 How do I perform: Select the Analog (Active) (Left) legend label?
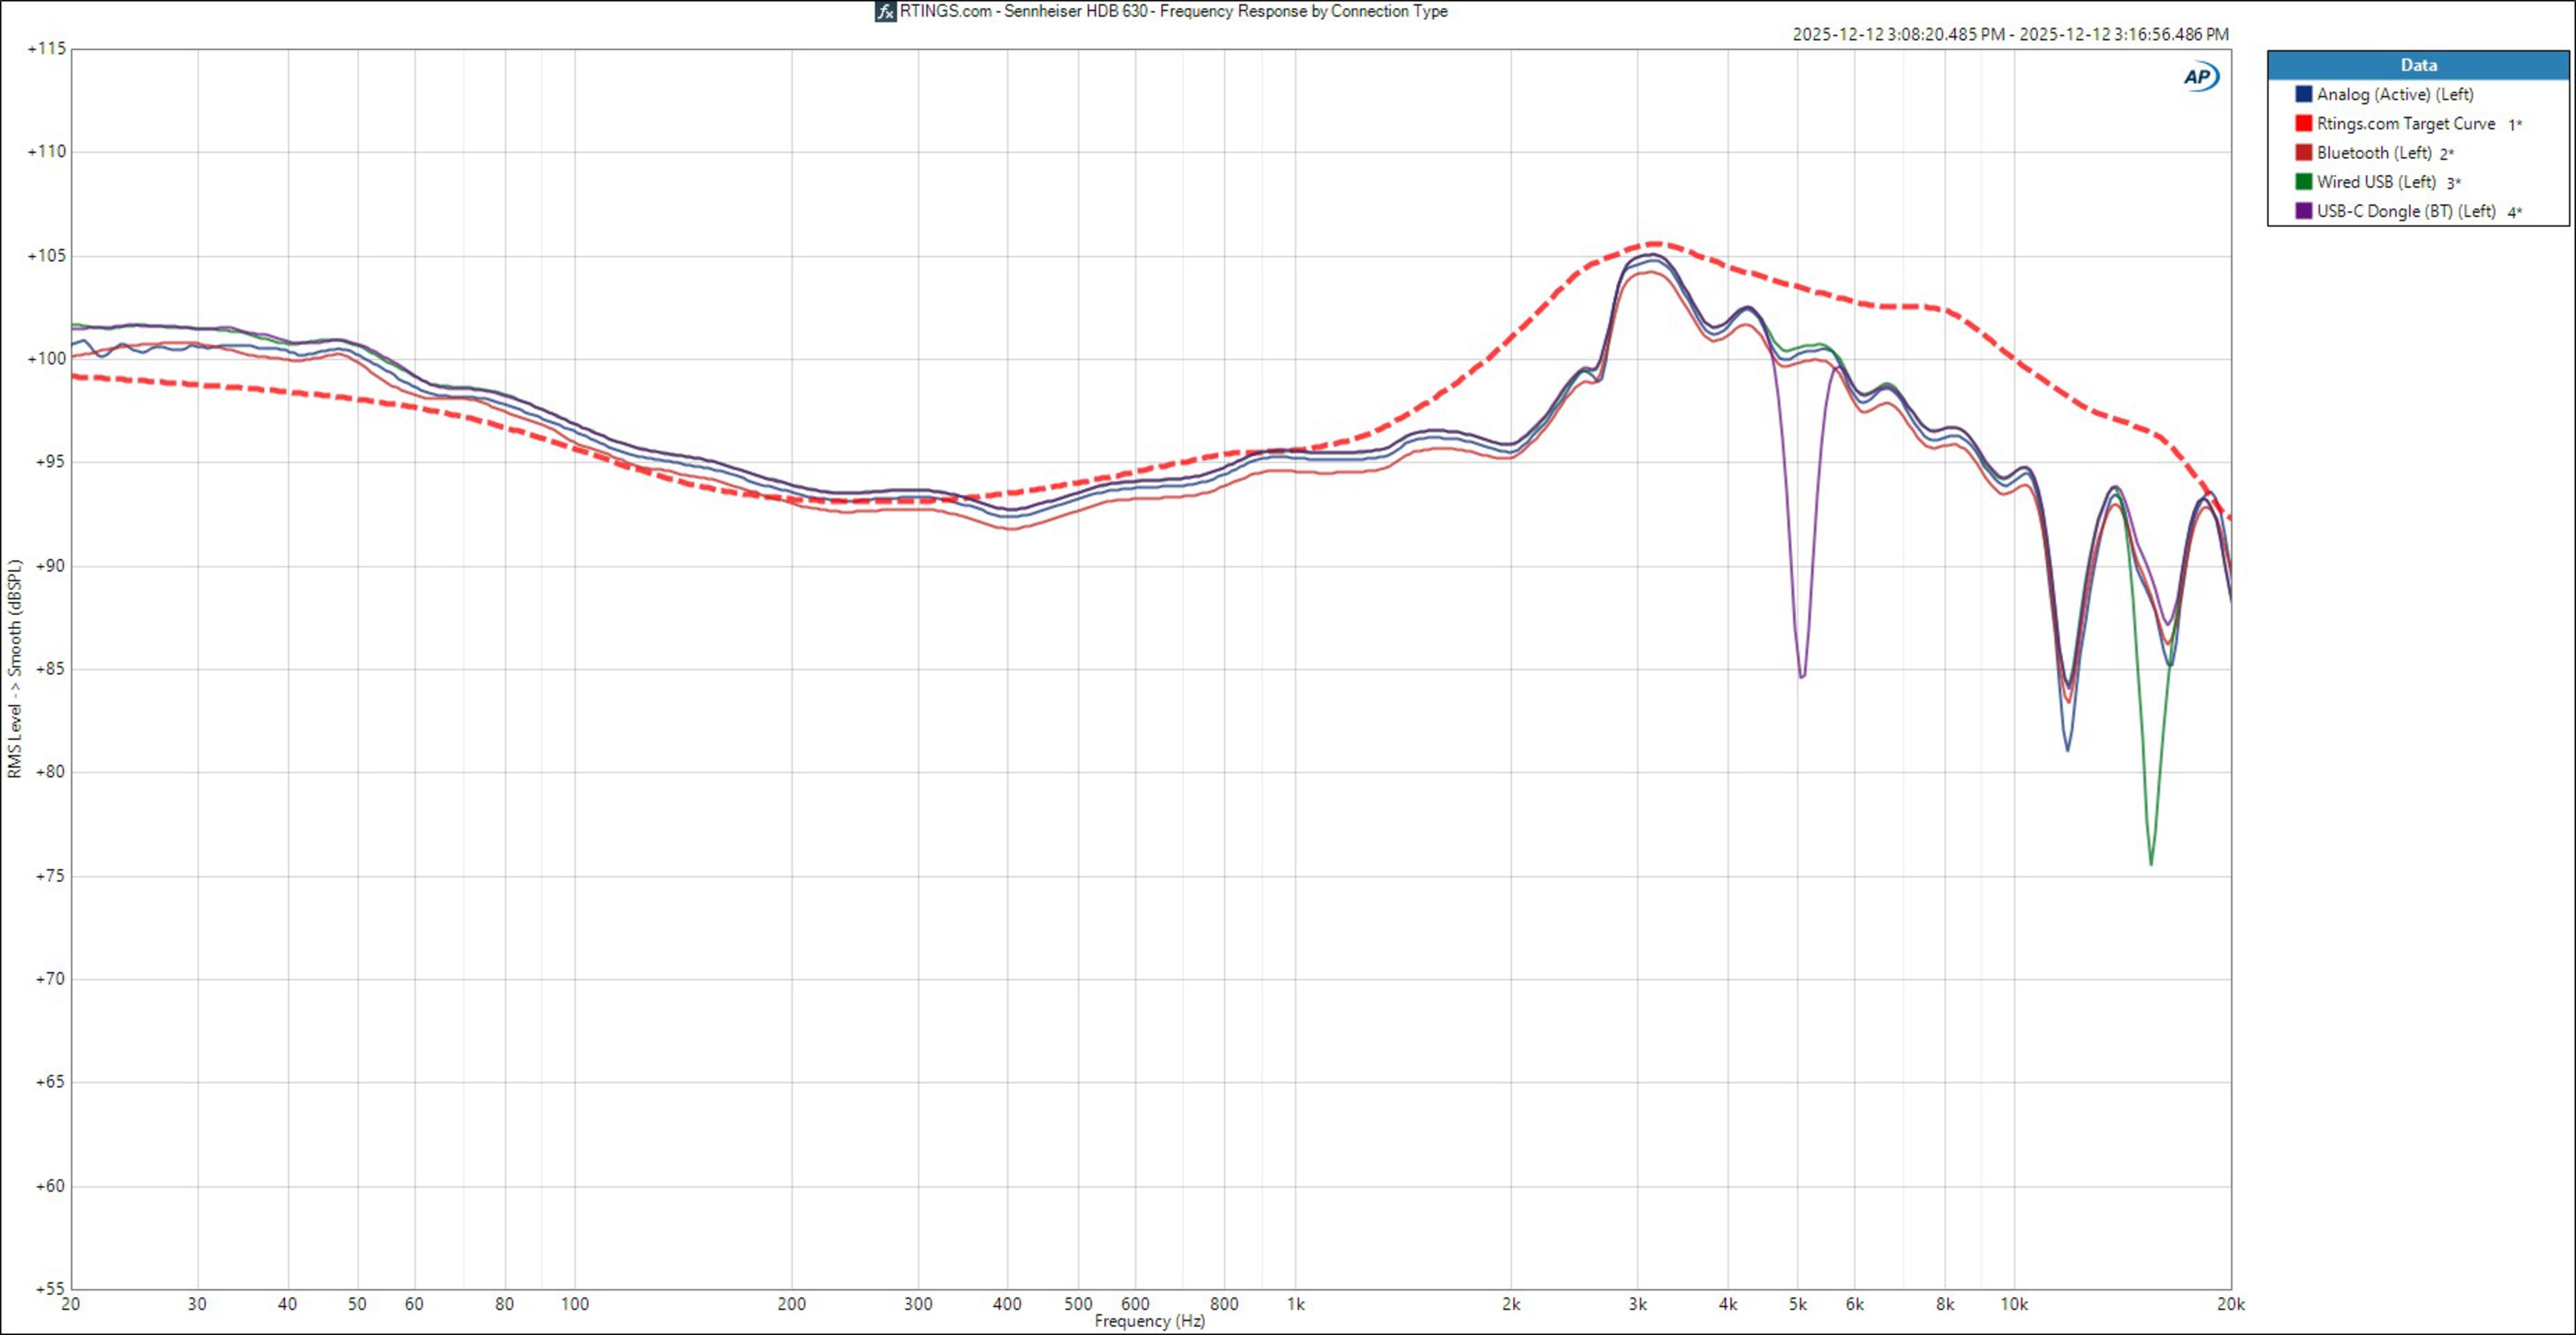[x=2395, y=94]
